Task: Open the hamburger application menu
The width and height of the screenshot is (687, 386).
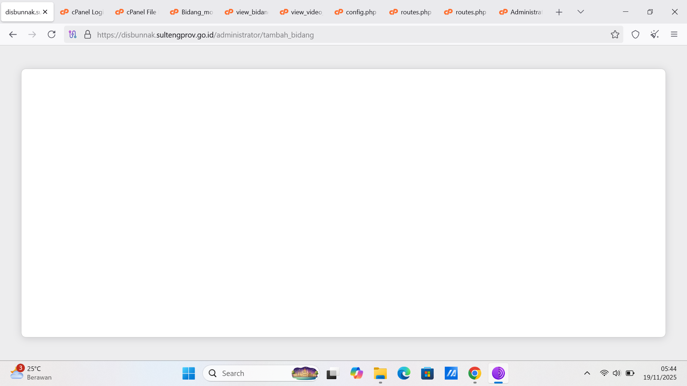Action: coord(674,34)
